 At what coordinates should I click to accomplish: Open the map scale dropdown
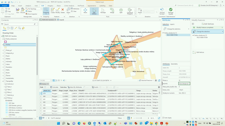tap(50, 80)
